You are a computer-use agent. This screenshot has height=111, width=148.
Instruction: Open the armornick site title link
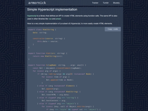pos(37,3)
